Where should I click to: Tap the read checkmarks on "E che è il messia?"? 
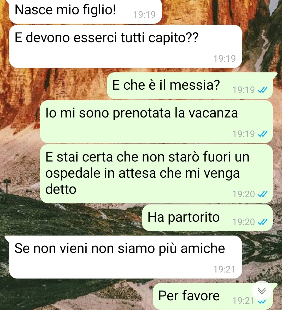pos(263,90)
